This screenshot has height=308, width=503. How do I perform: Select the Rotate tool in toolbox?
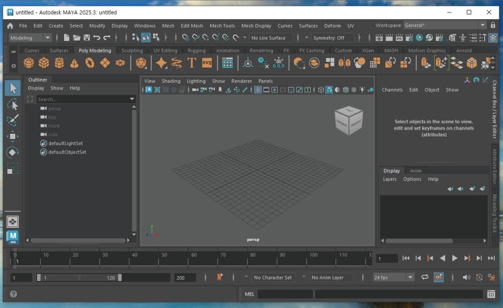pyautogui.click(x=12, y=152)
